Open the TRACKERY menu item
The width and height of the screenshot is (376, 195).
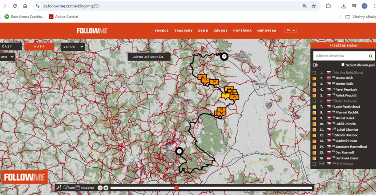pyautogui.click(x=183, y=31)
